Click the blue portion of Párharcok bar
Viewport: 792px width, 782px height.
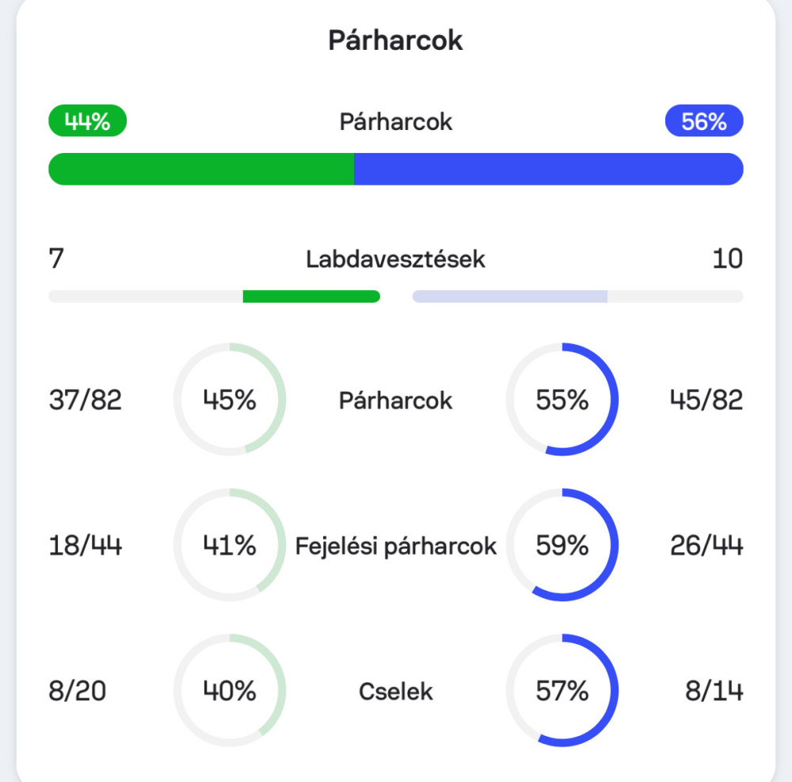coord(549,170)
